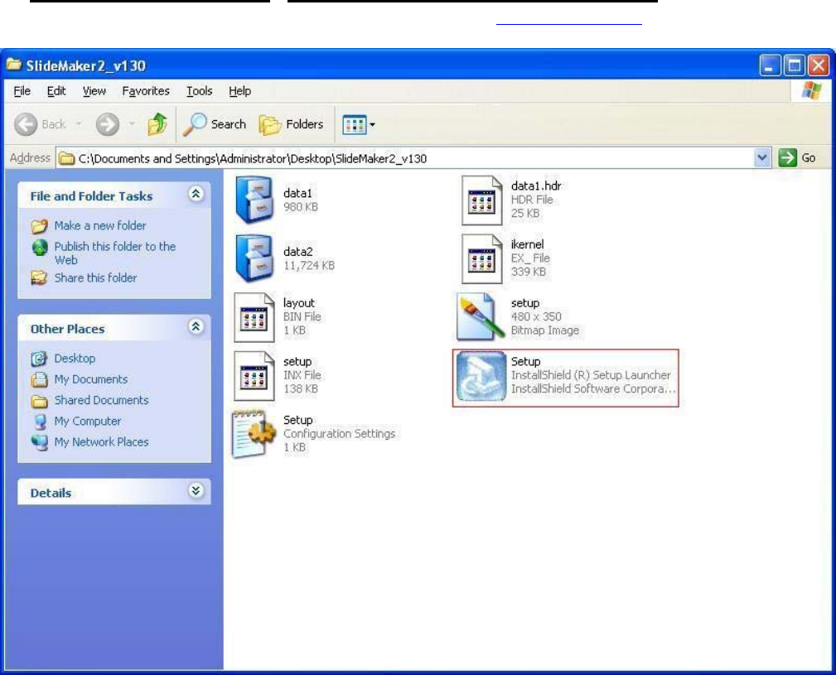Go up one folder level icon

pos(157,124)
